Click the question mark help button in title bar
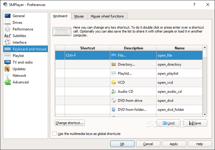 194,5
